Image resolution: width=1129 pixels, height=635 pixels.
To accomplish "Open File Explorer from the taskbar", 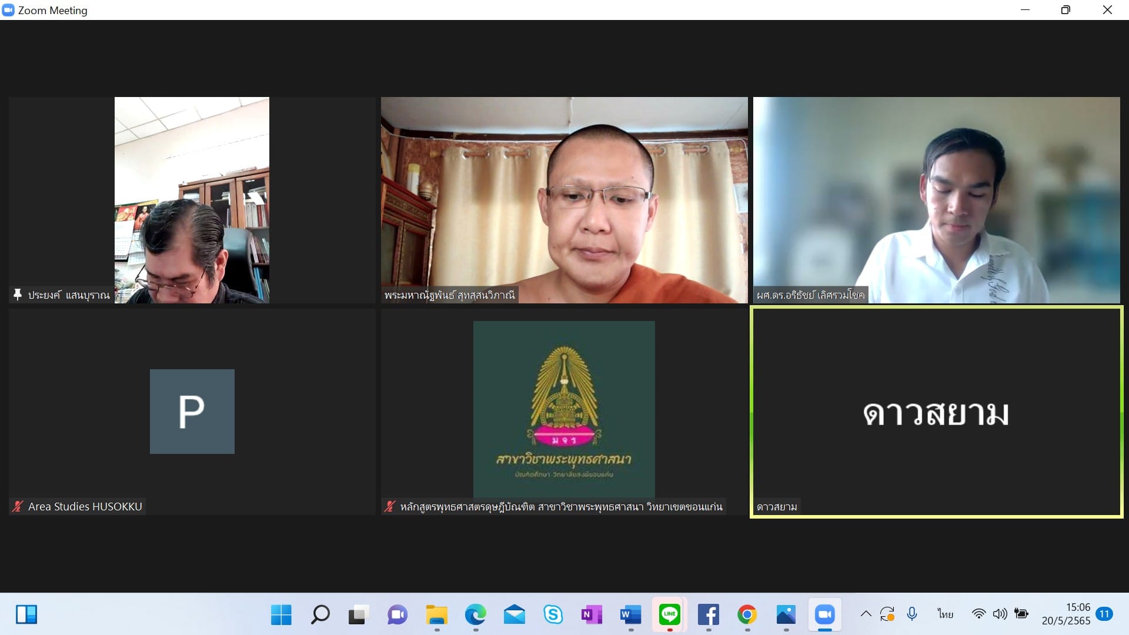I will tap(436, 615).
